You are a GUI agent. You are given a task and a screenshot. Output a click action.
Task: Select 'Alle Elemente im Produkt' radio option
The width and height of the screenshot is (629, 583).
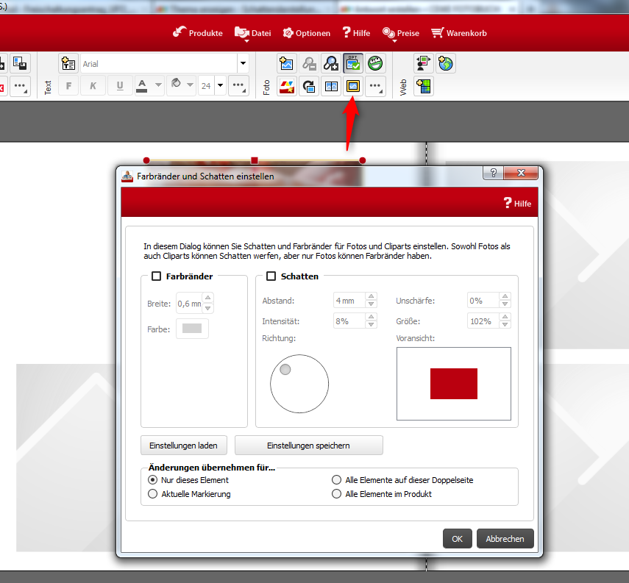tap(338, 494)
